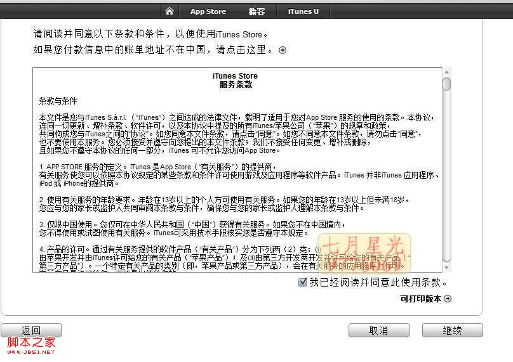Click the terms scrollbar up arrow
This screenshot has height=362, width=513.
pyautogui.click(x=446, y=72)
